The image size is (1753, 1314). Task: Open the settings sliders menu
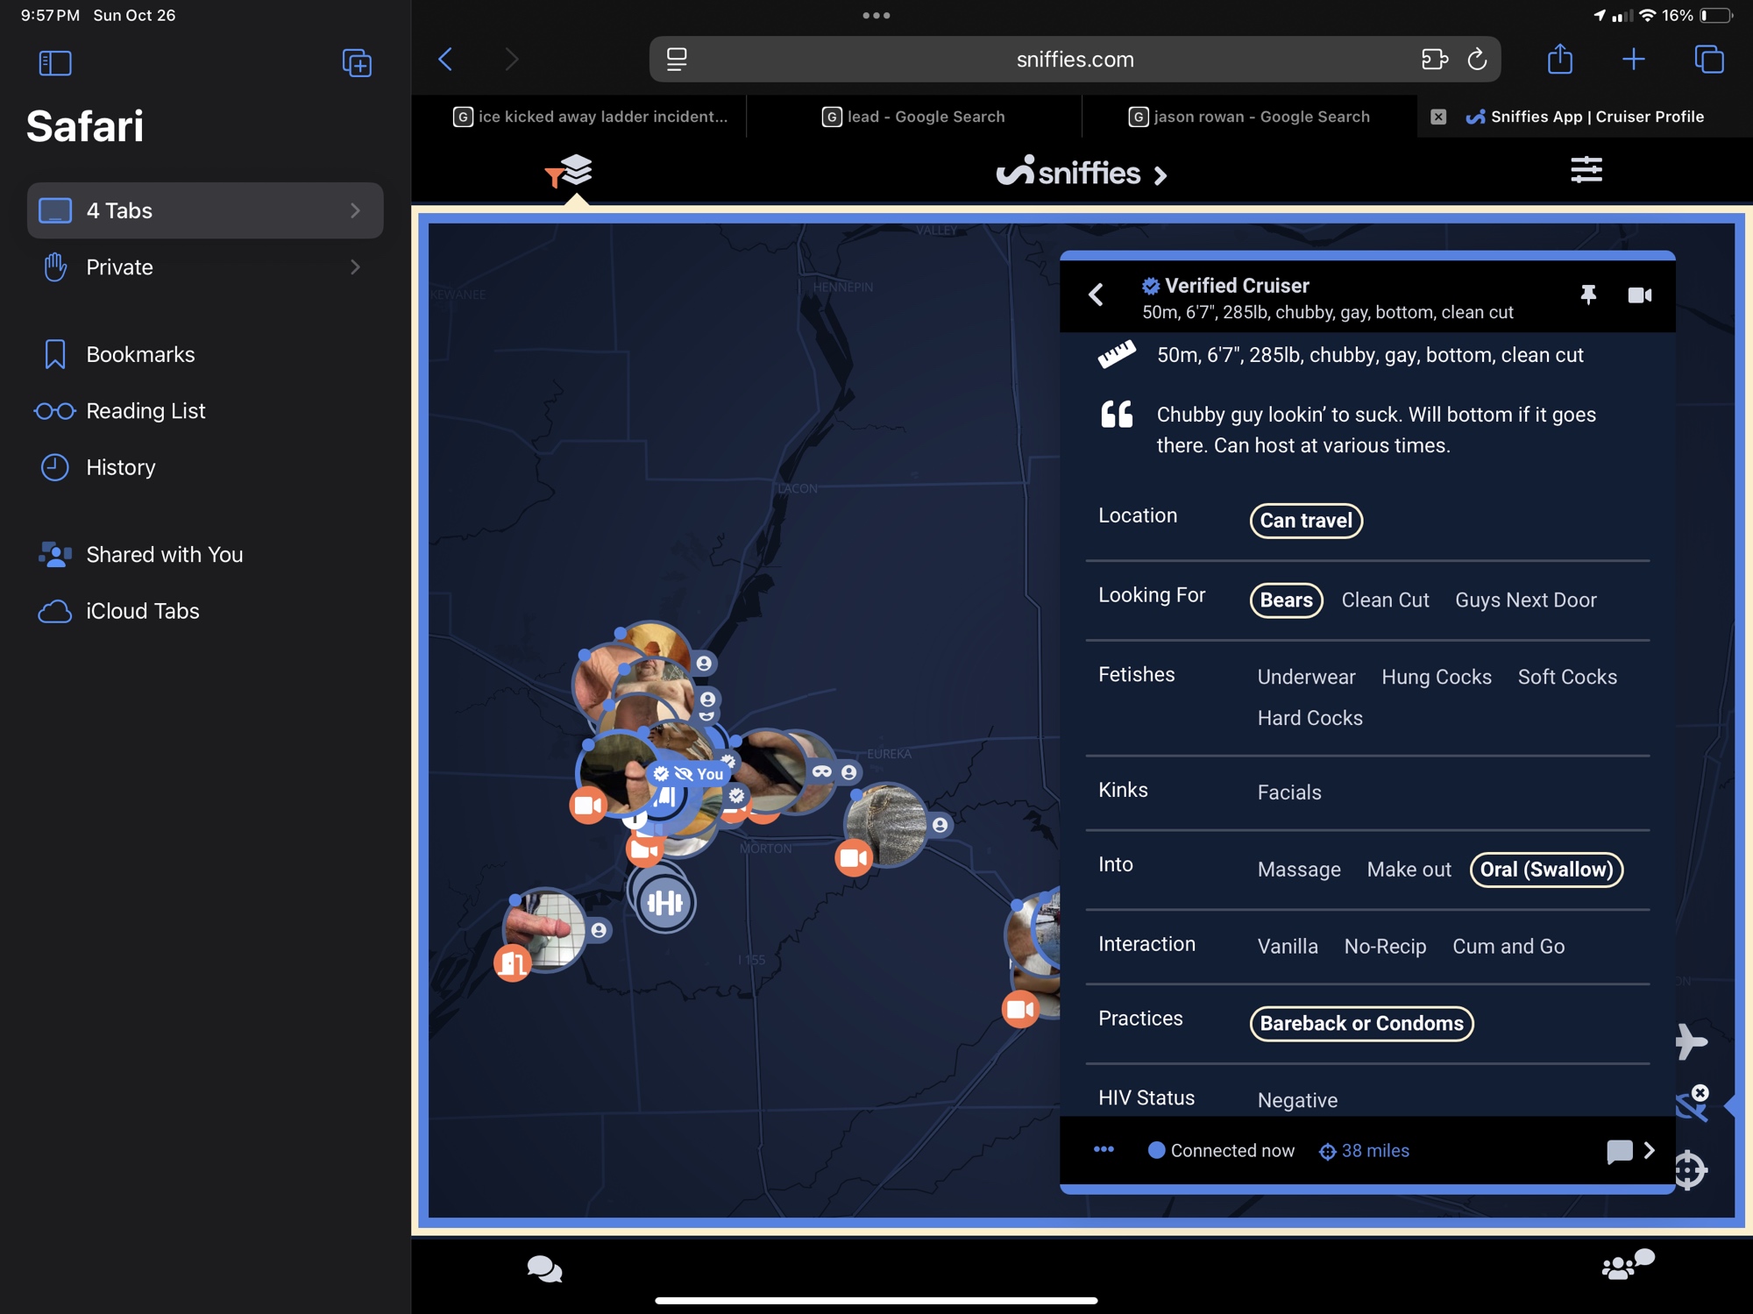[x=1586, y=169]
